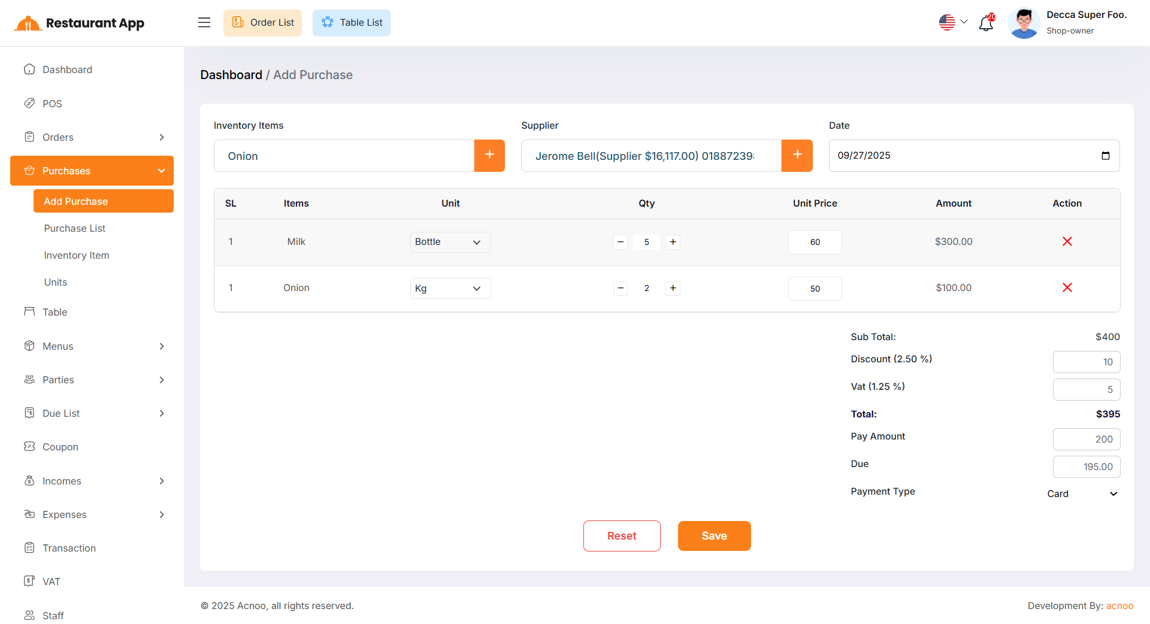Go to Inventory Item in sidebar
The width and height of the screenshot is (1150, 624).
76,255
